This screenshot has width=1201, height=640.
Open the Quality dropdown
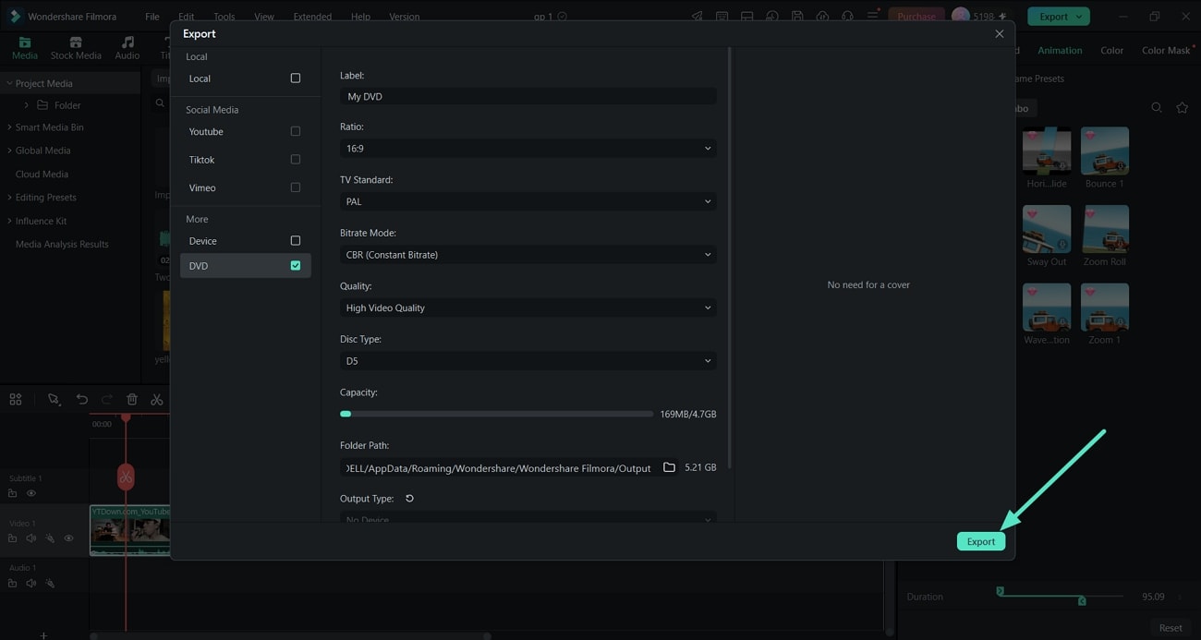point(528,308)
